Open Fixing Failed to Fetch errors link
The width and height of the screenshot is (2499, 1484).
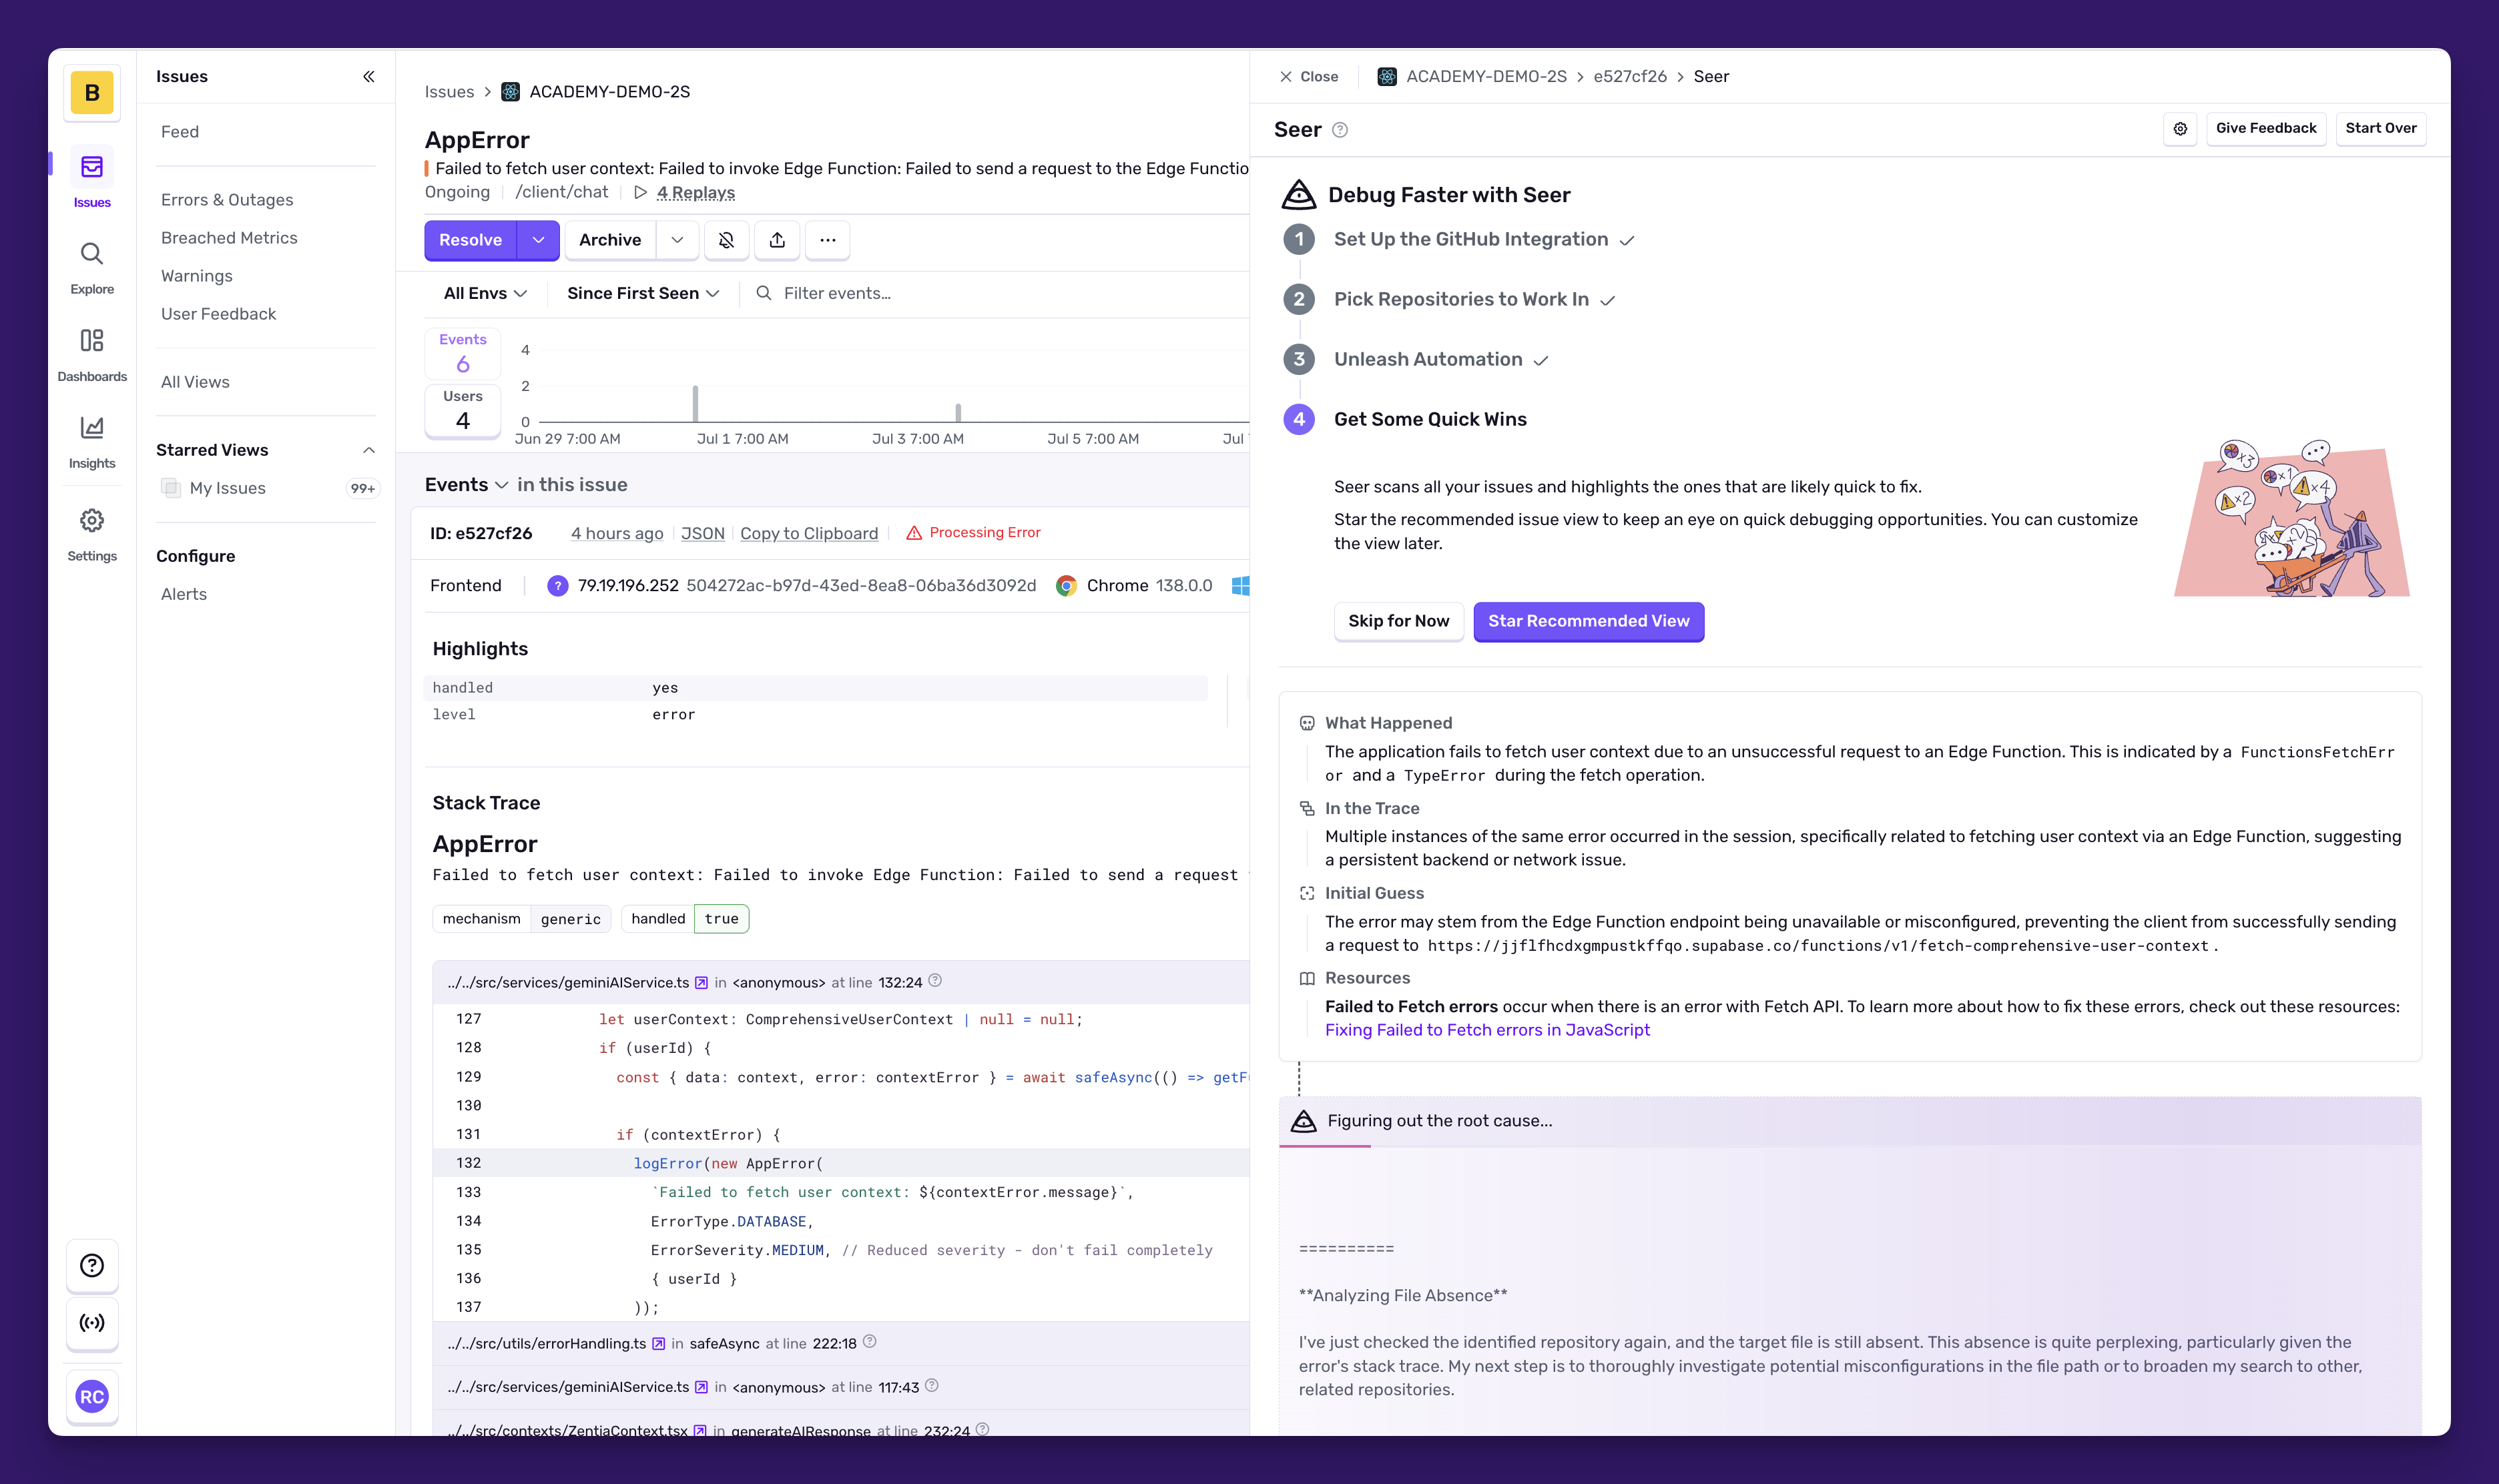(1487, 1030)
